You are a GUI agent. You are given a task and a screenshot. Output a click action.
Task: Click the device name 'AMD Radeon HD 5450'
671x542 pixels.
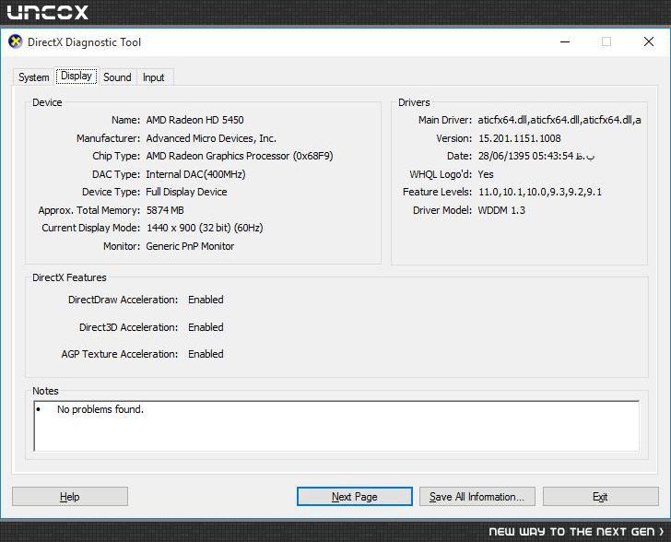click(x=194, y=120)
